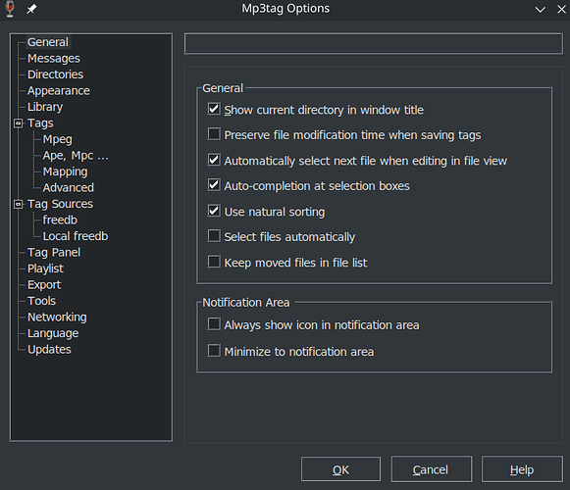This screenshot has width=570, height=490.
Task: Select Local freedb in the tree
Action: tap(76, 236)
